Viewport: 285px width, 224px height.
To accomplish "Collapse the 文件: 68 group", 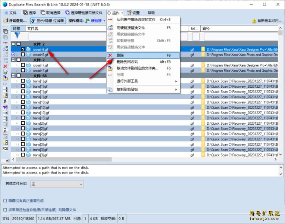I will [x=13, y=75].
